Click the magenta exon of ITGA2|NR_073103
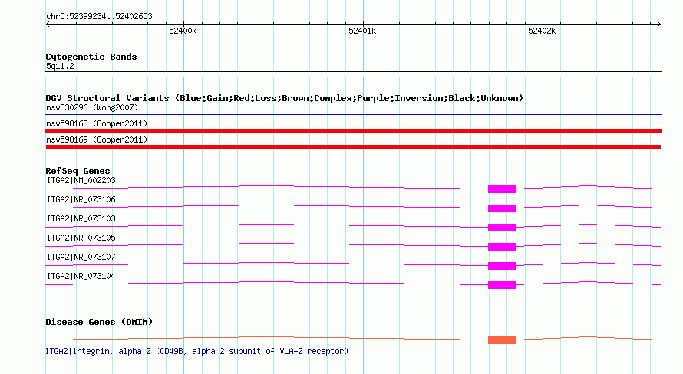This screenshot has width=683, height=374. pyautogui.click(x=502, y=228)
